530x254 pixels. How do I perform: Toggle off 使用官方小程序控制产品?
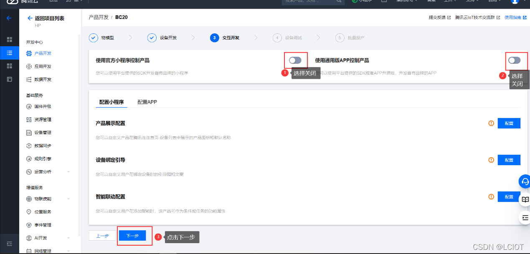pyautogui.click(x=295, y=60)
